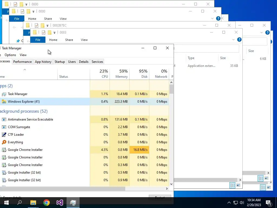Switch to details view in the 0003 window
This screenshot has height=208, width=277.
coord(232,185)
